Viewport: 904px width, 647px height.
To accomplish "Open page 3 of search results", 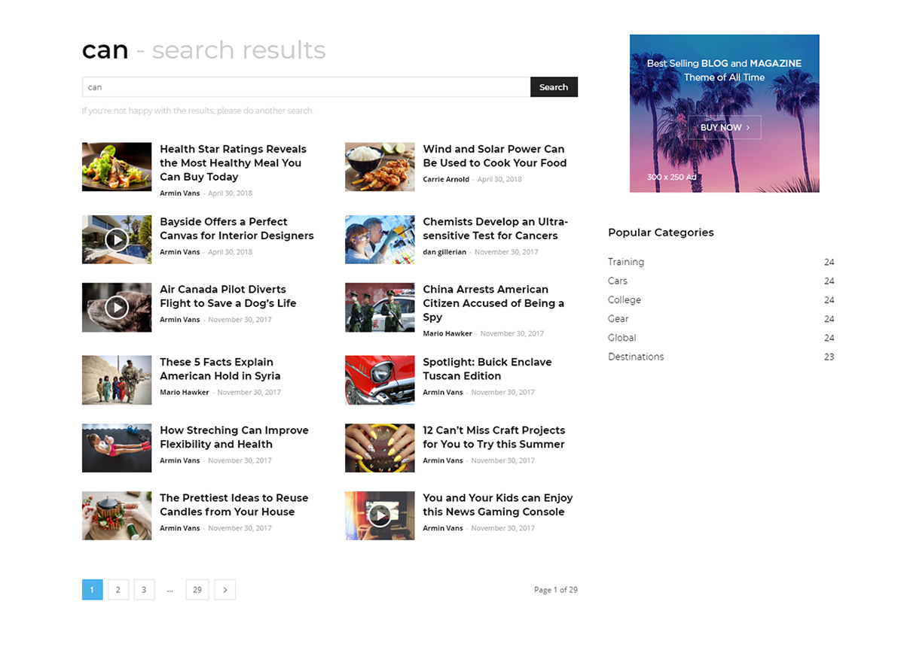I will click(x=144, y=590).
